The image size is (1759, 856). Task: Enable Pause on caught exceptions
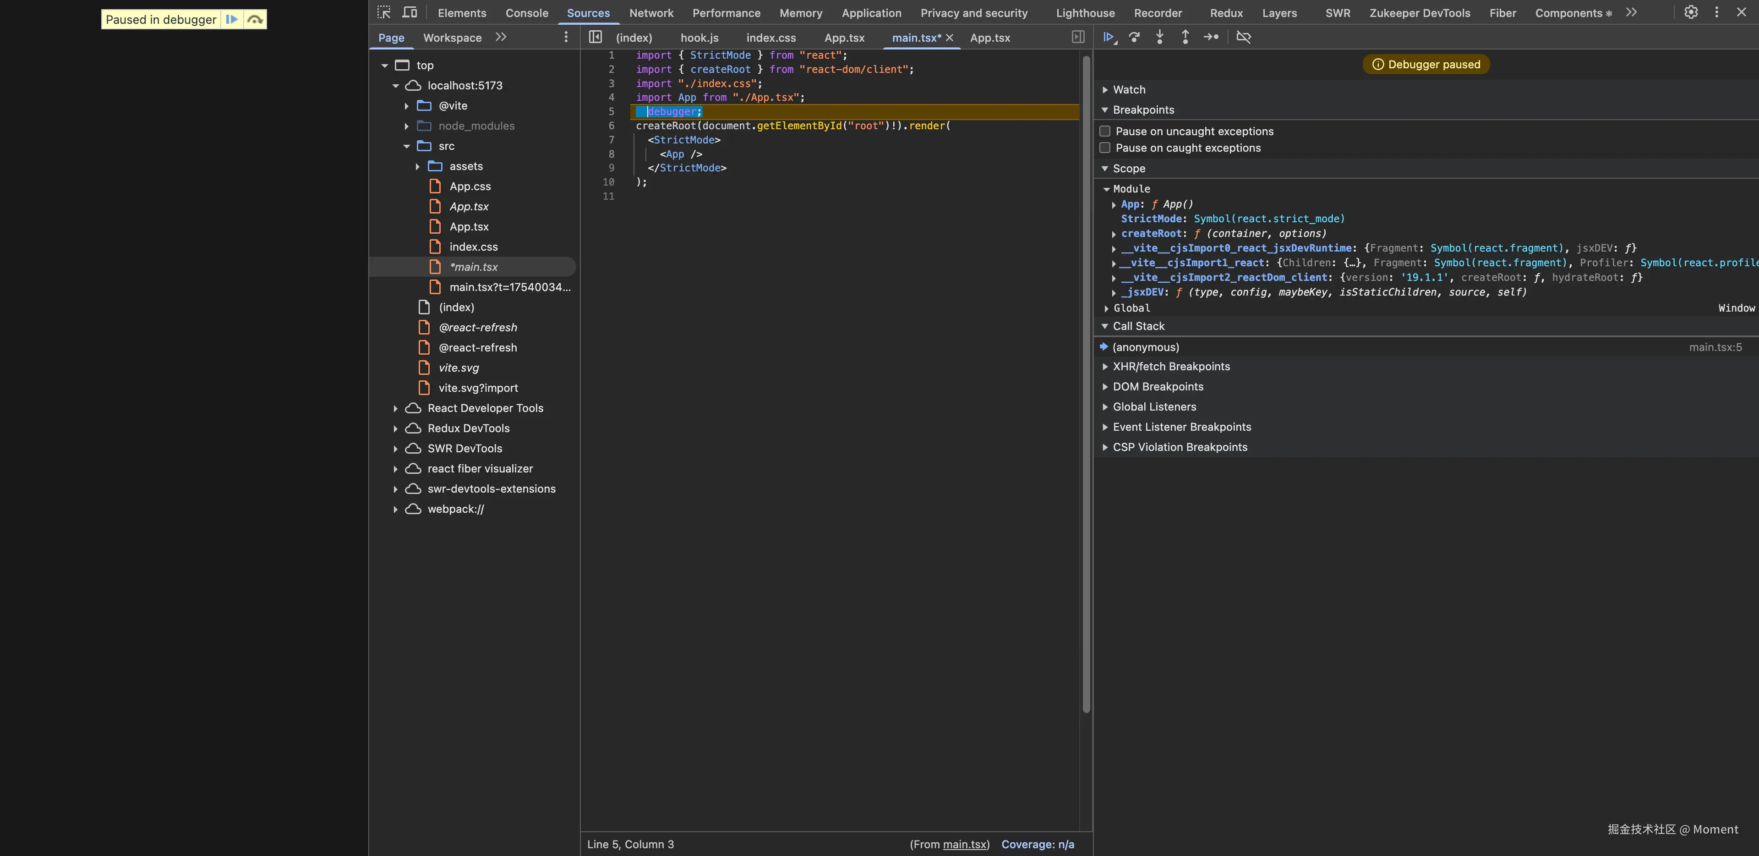point(1105,148)
